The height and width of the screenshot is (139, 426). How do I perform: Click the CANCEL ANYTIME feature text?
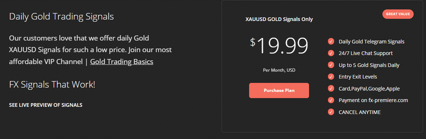tap(360, 112)
